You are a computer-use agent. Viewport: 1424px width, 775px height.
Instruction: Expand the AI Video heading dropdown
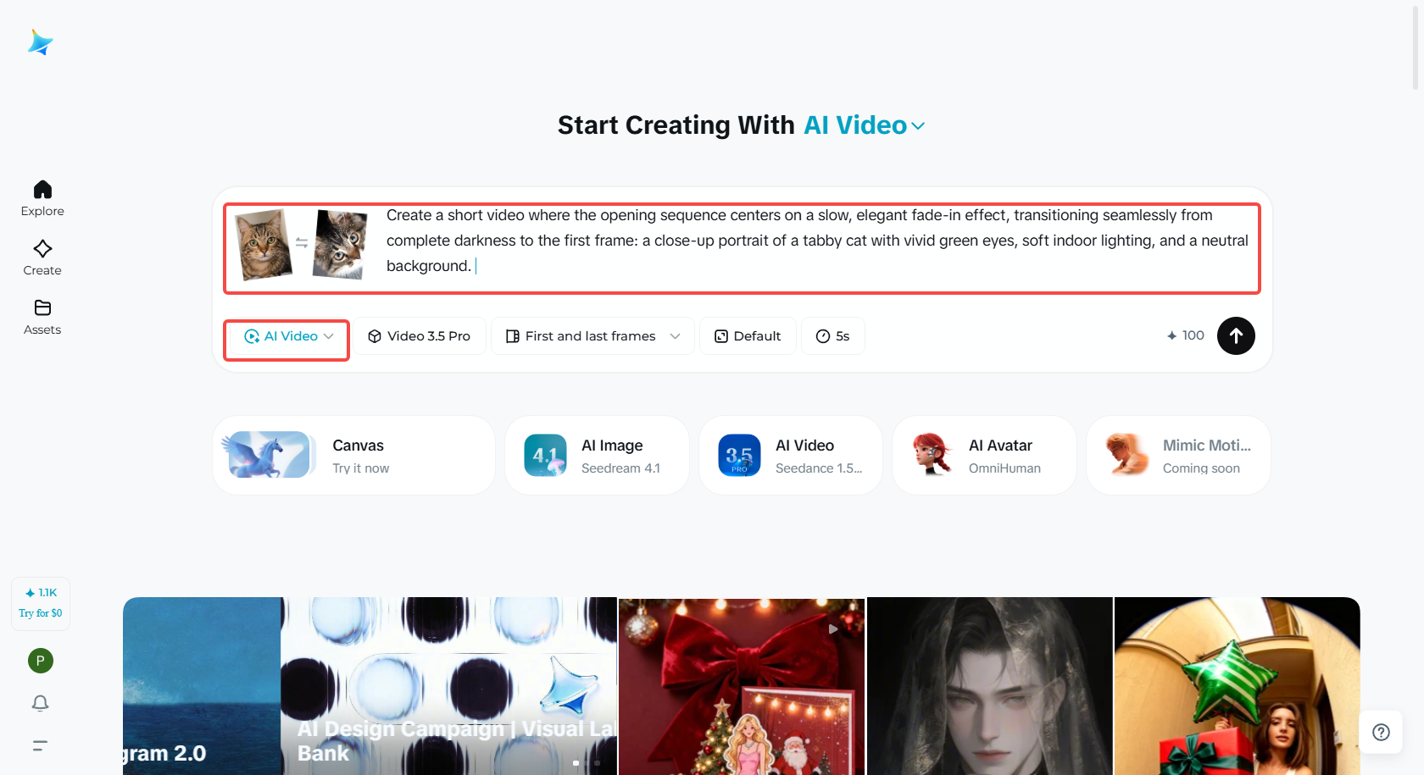coord(865,125)
